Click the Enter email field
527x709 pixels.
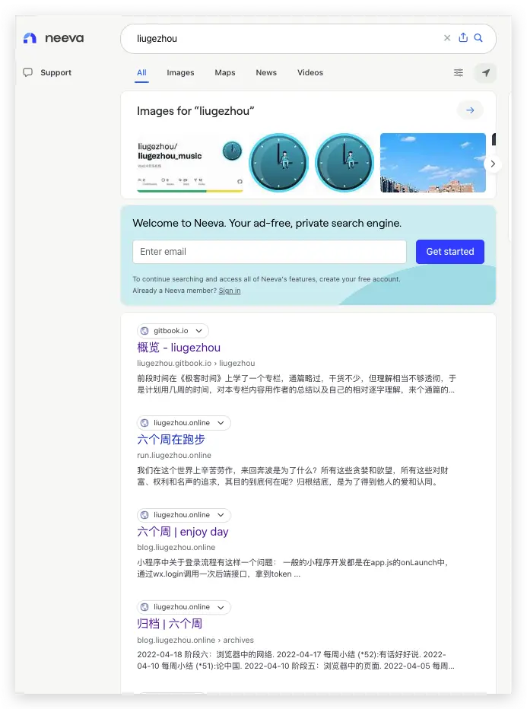point(269,251)
